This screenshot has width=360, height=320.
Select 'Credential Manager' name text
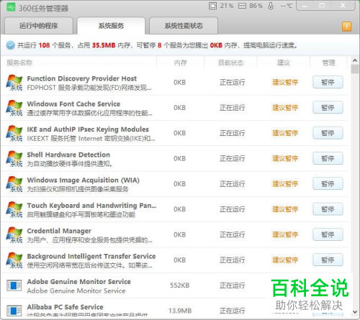pos(59,231)
